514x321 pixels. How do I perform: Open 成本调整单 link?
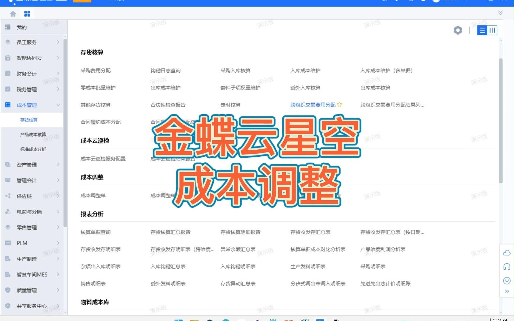point(93,195)
